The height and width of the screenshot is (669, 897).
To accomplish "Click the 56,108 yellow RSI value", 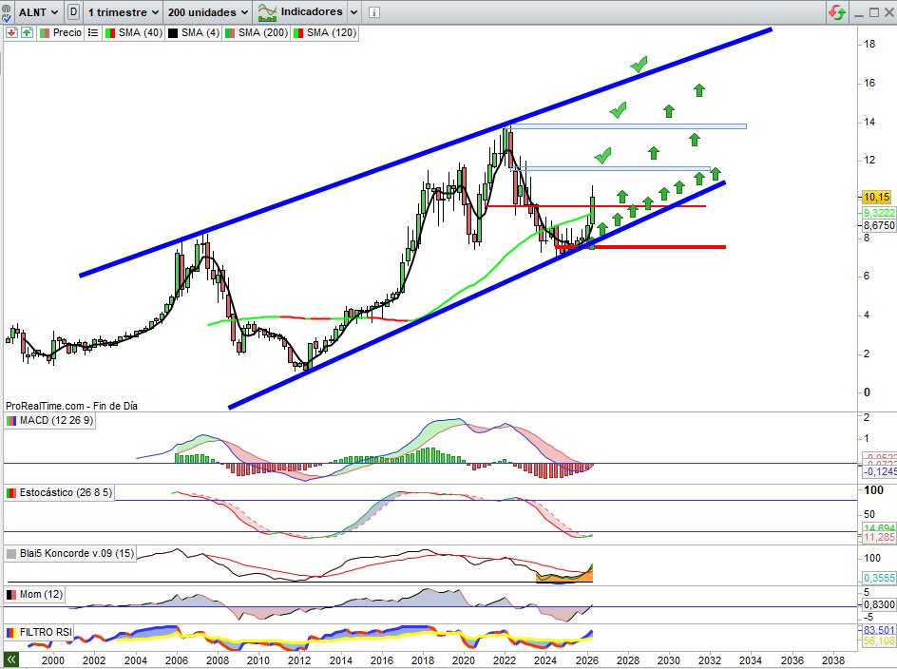I will [x=879, y=640].
